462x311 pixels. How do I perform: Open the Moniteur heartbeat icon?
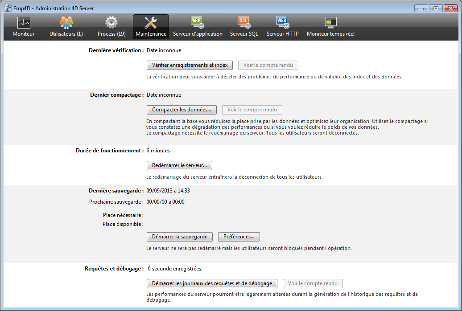point(23,23)
